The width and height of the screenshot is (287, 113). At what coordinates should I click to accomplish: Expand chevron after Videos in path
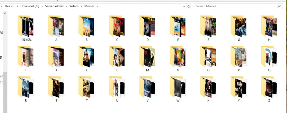pos(81,6)
